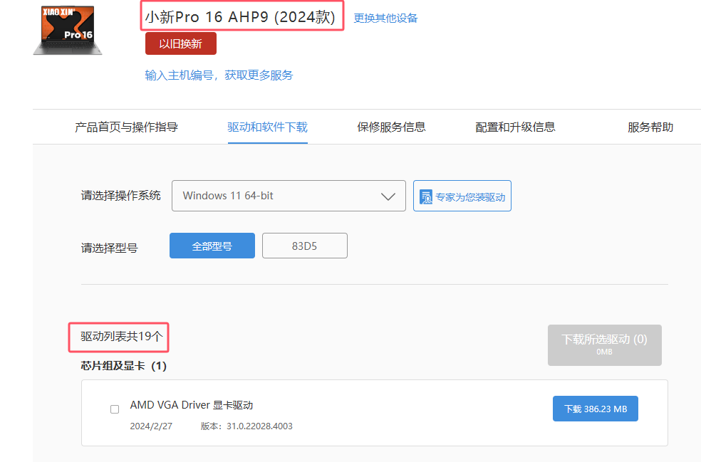This screenshot has height=462, width=701.
Task: Open the 配置和升级信息 tab
Action: point(514,126)
